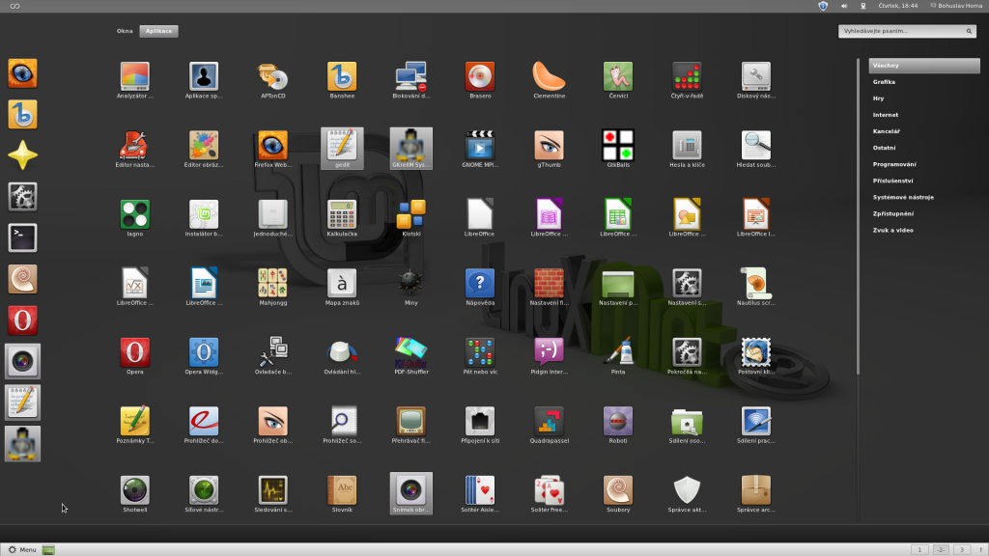Open Pidgin Internet Messenger
The image size is (989, 556).
pos(549,355)
